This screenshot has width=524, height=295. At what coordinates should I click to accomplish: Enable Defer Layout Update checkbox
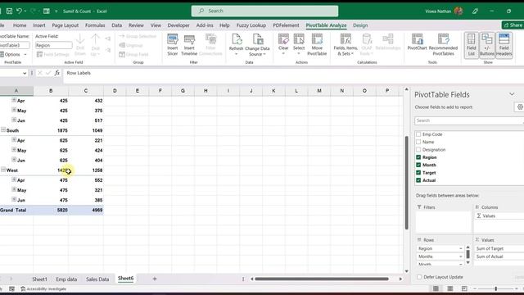(x=419, y=277)
